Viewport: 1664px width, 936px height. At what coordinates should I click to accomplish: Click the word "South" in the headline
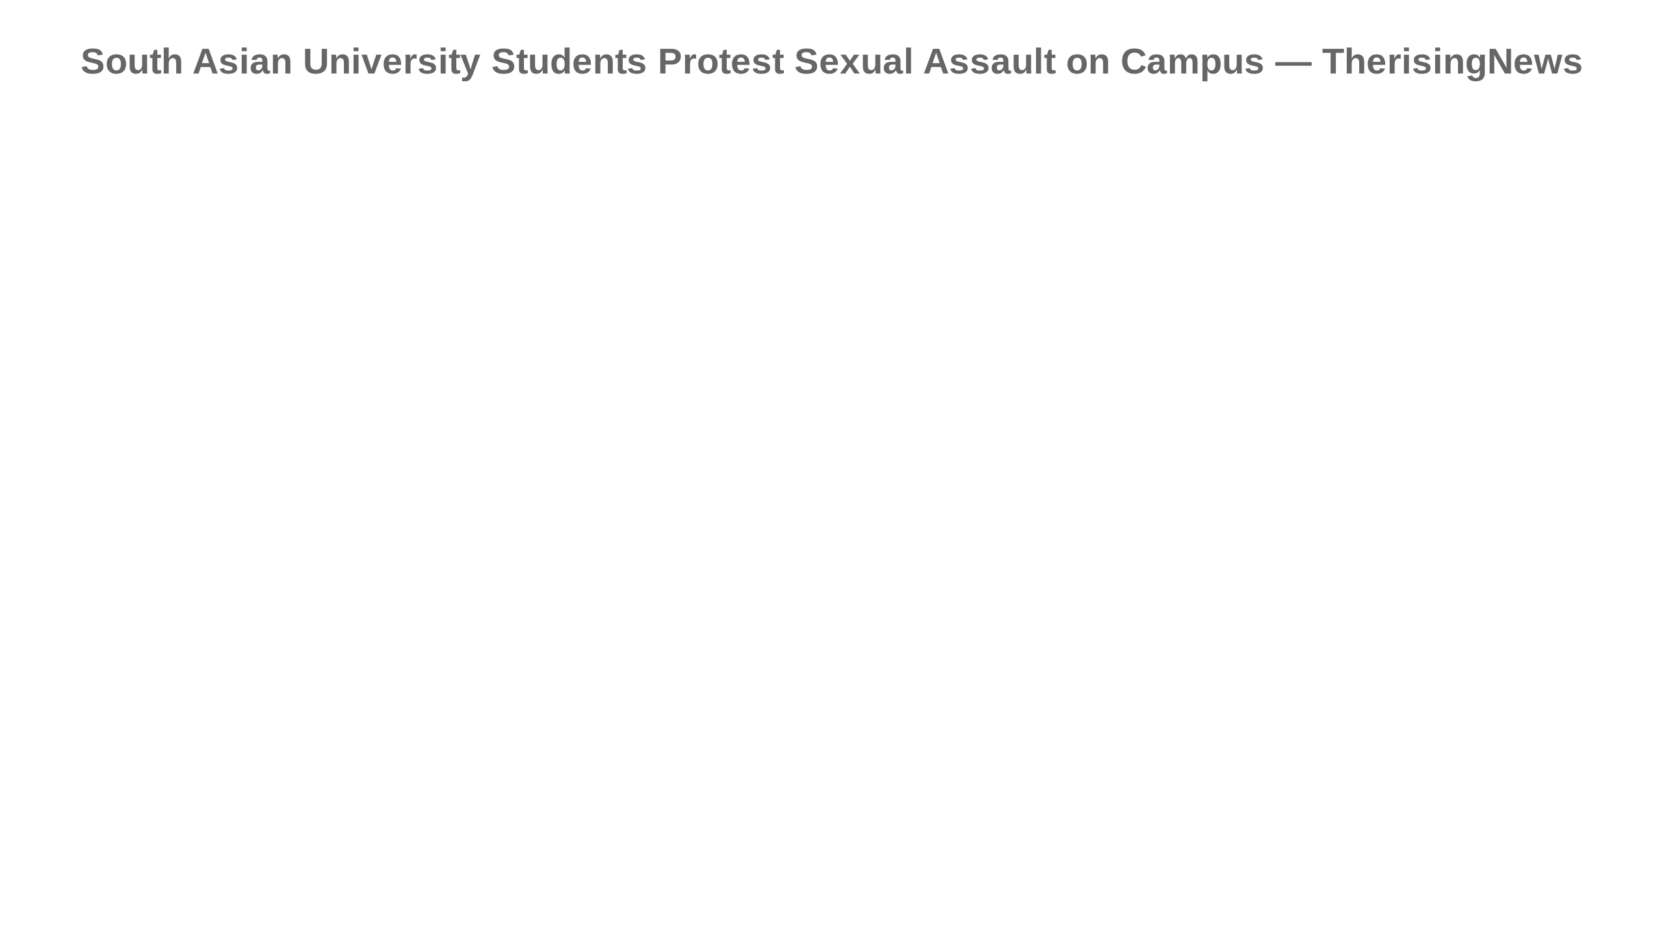coord(131,62)
